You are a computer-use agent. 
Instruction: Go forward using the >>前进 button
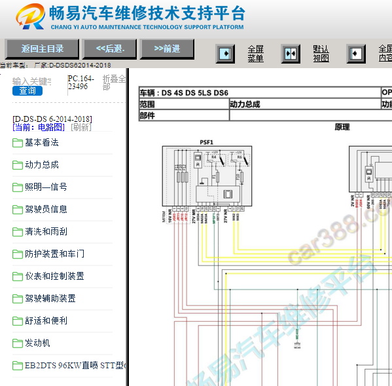[x=167, y=48]
